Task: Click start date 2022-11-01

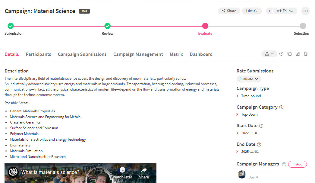Action: (250, 133)
